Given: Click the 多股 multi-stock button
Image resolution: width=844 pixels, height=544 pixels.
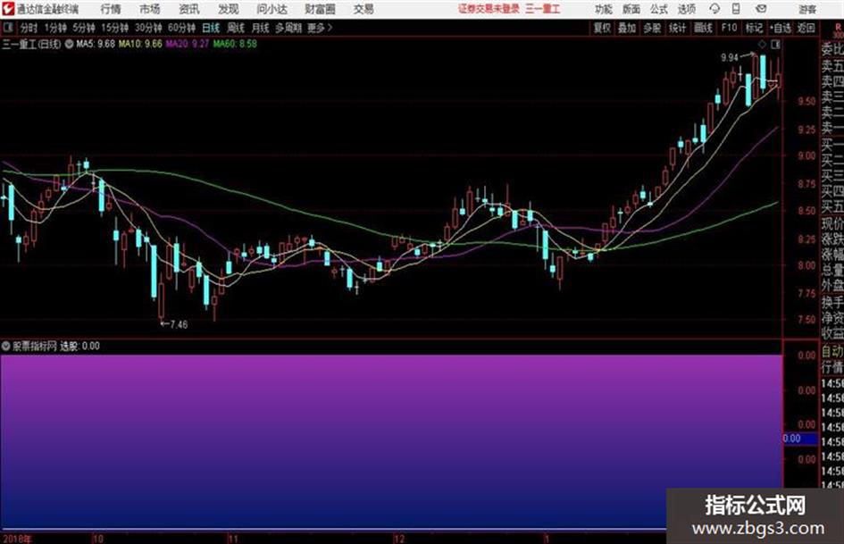Looking at the screenshot, I should [x=652, y=28].
